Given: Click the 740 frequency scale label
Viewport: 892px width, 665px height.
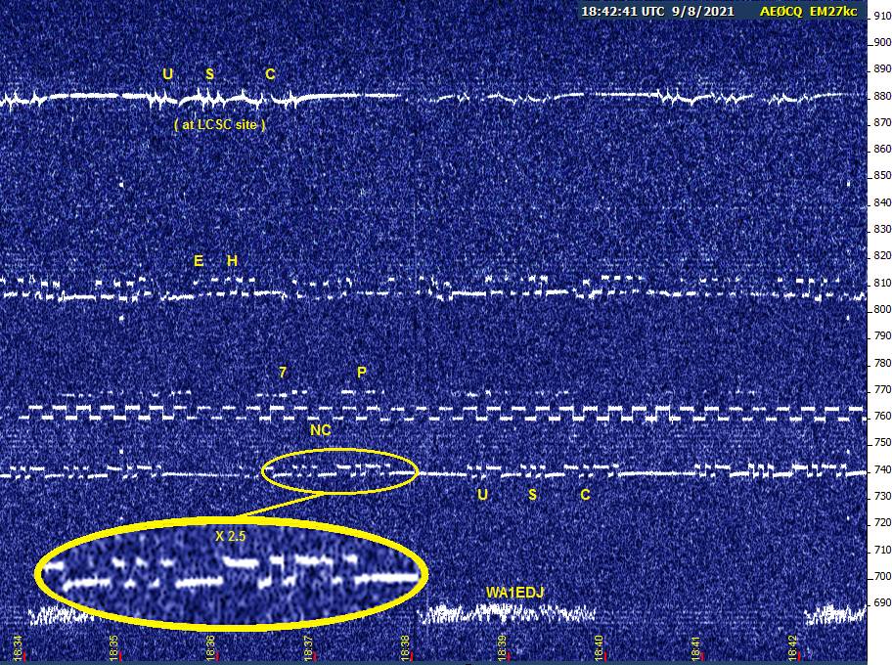Looking at the screenshot, I should click(x=881, y=469).
